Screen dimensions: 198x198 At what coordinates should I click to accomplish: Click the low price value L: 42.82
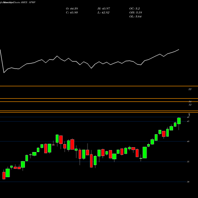pyautogui.click(x=103, y=13)
